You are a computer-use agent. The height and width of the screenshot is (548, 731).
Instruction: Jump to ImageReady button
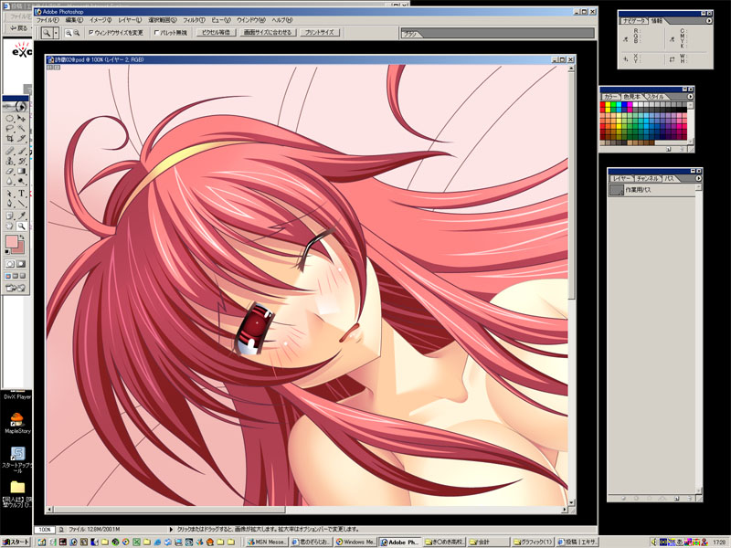[16, 288]
